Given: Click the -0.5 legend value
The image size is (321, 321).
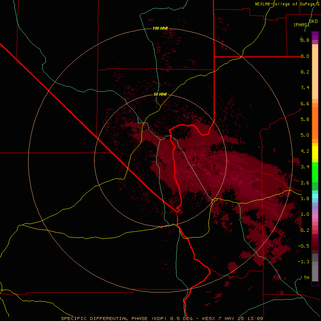Looking at the screenshot, I should coord(304,246).
